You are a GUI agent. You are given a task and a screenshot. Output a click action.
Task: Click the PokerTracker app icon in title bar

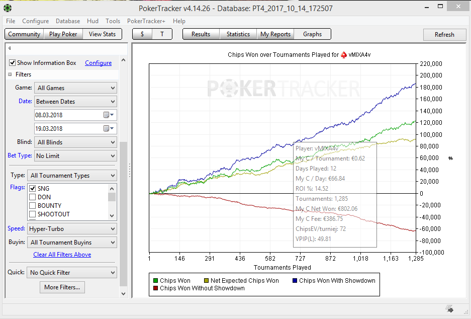[8, 8]
